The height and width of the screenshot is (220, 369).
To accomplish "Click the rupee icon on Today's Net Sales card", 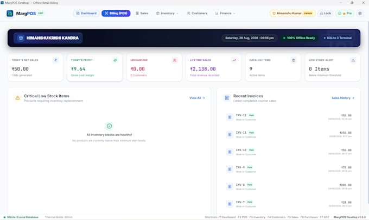I will (x=56, y=60).
